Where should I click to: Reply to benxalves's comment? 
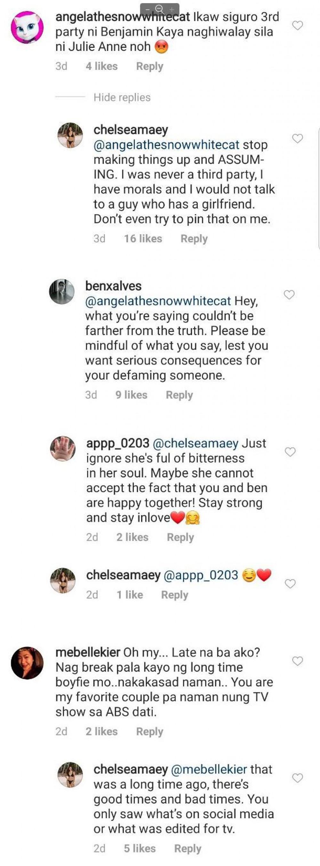tap(179, 395)
